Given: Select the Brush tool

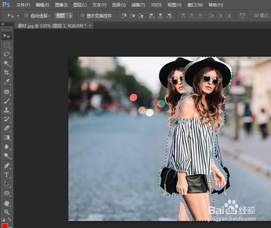Looking at the screenshot, I should [x=7, y=101].
